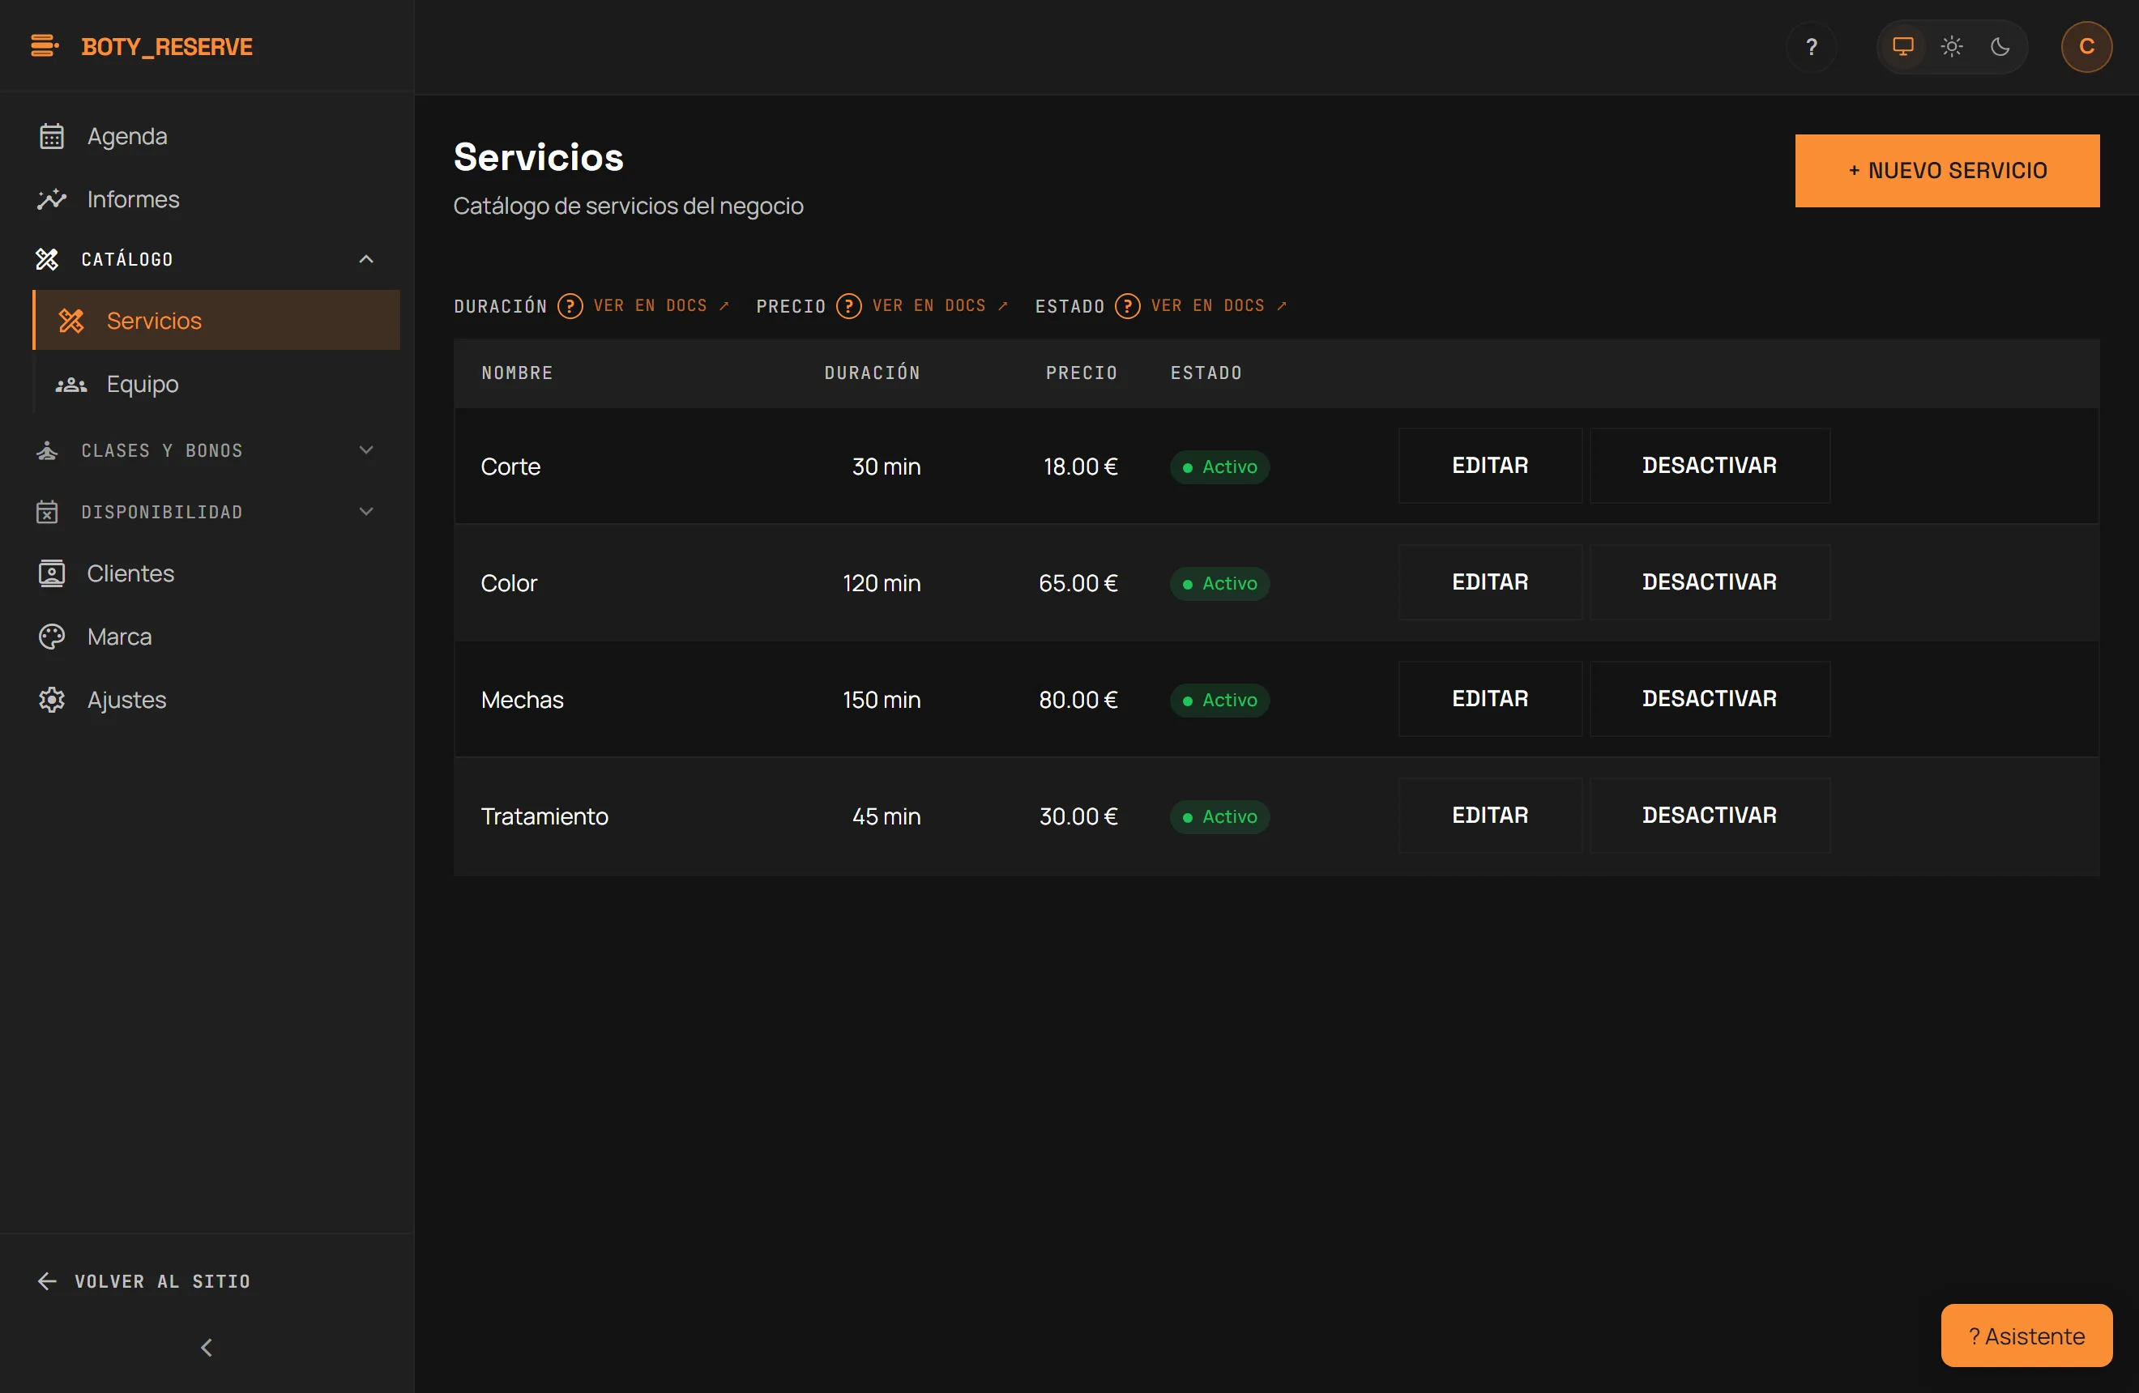Go to Ajustes page
The height and width of the screenshot is (1393, 2139).
pyautogui.click(x=206, y=700)
